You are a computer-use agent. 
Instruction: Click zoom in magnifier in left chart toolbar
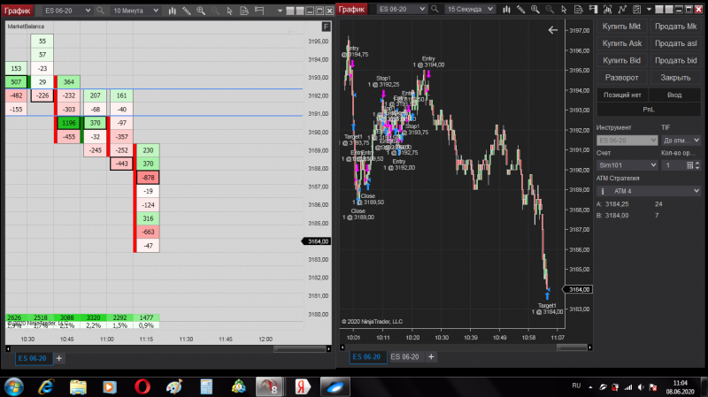click(x=201, y=11)
